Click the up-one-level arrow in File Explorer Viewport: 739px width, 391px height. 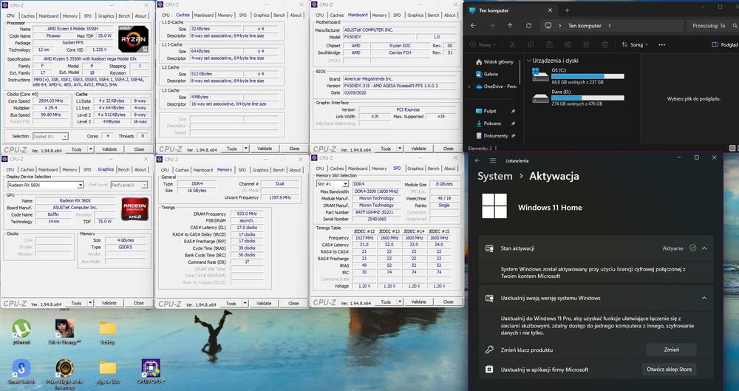[510, 26]
